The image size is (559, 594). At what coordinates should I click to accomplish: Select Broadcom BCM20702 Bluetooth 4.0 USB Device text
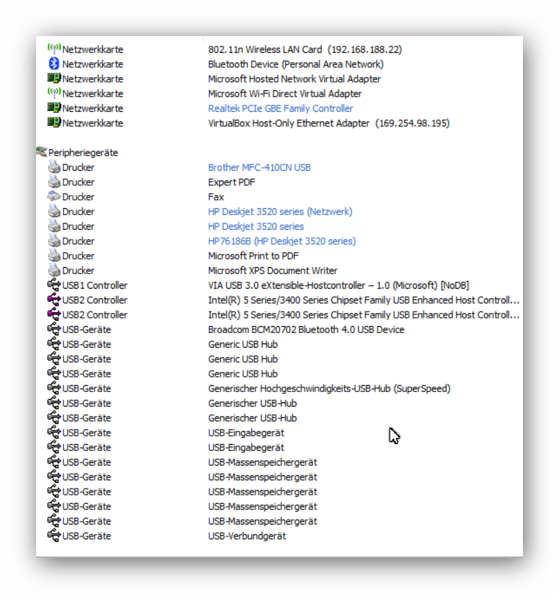[x=306, y=330]
